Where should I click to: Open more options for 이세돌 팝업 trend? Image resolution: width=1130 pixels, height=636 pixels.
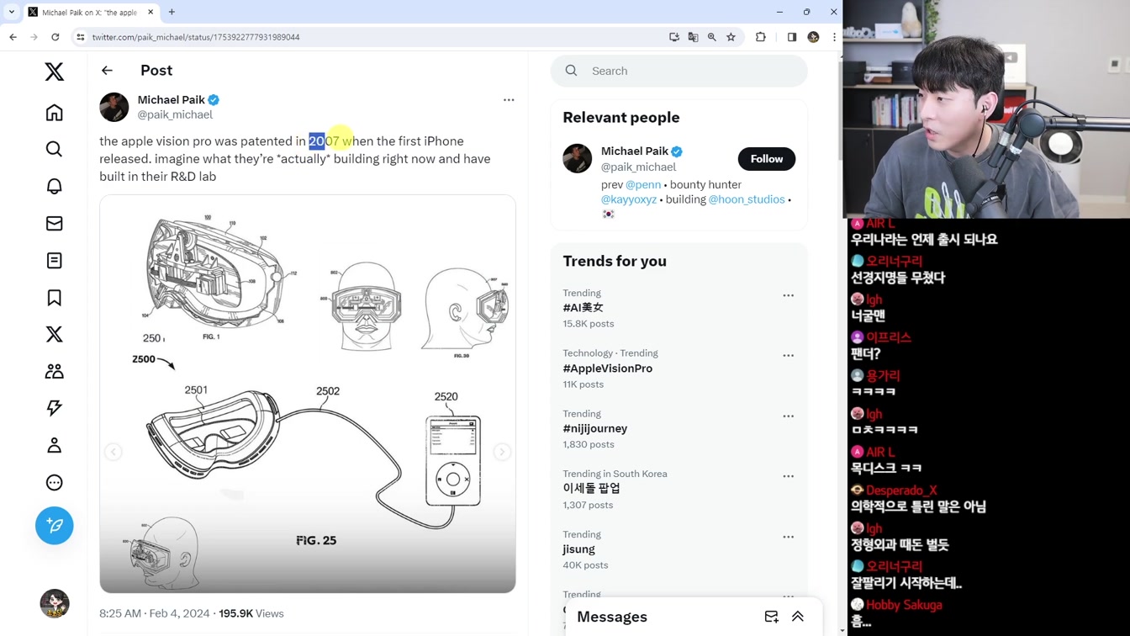pos(789,476)
